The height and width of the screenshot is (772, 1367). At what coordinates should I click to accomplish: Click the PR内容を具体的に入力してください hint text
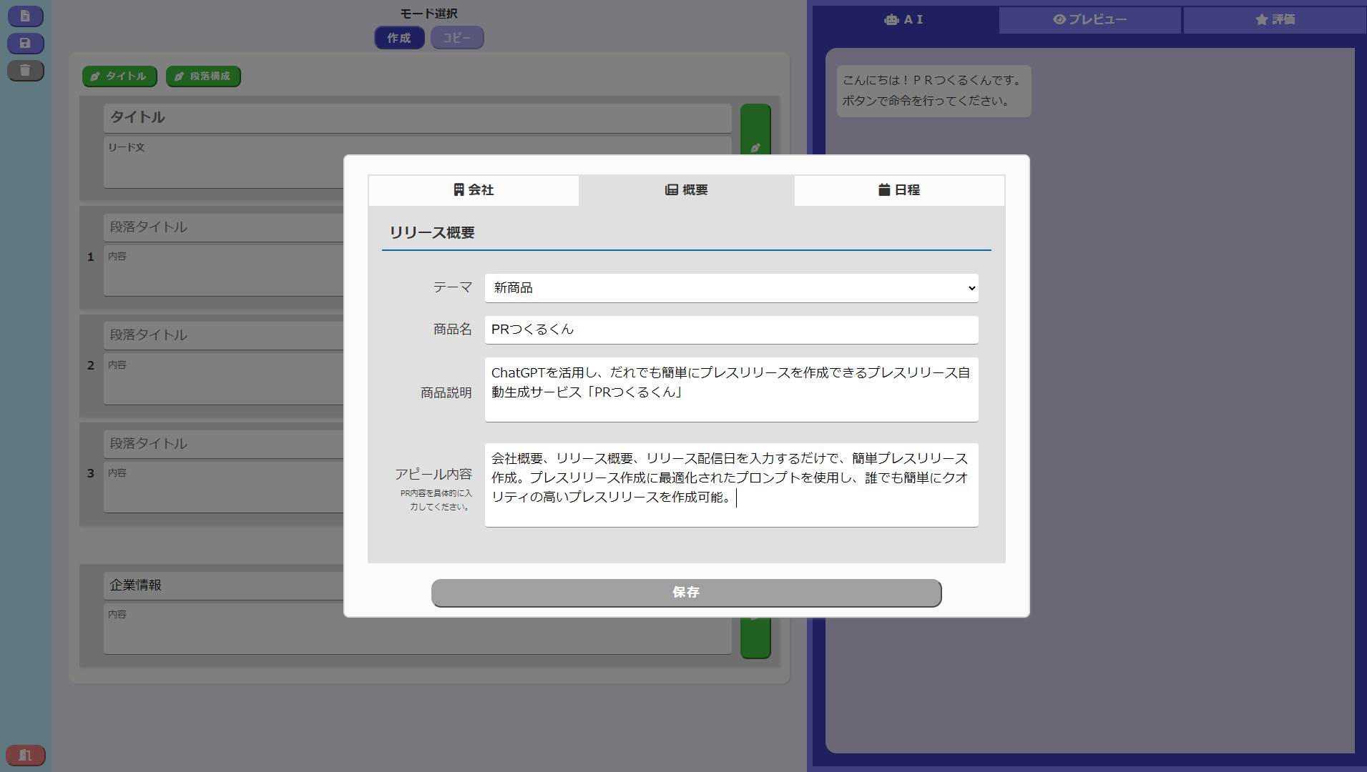pyautogui.click(x=436, y=500)
